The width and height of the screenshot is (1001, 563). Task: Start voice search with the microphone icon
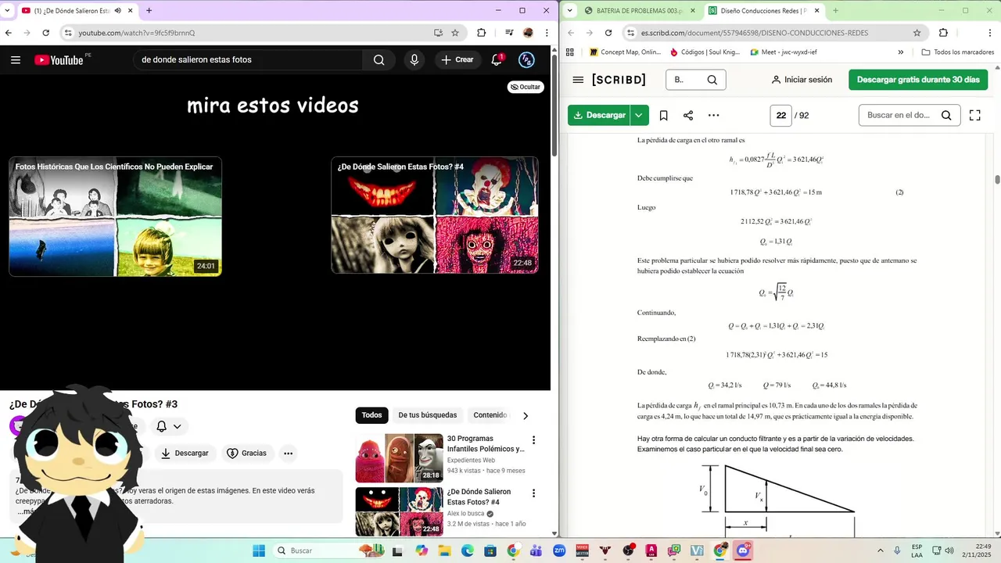click(x=414, y=59)
